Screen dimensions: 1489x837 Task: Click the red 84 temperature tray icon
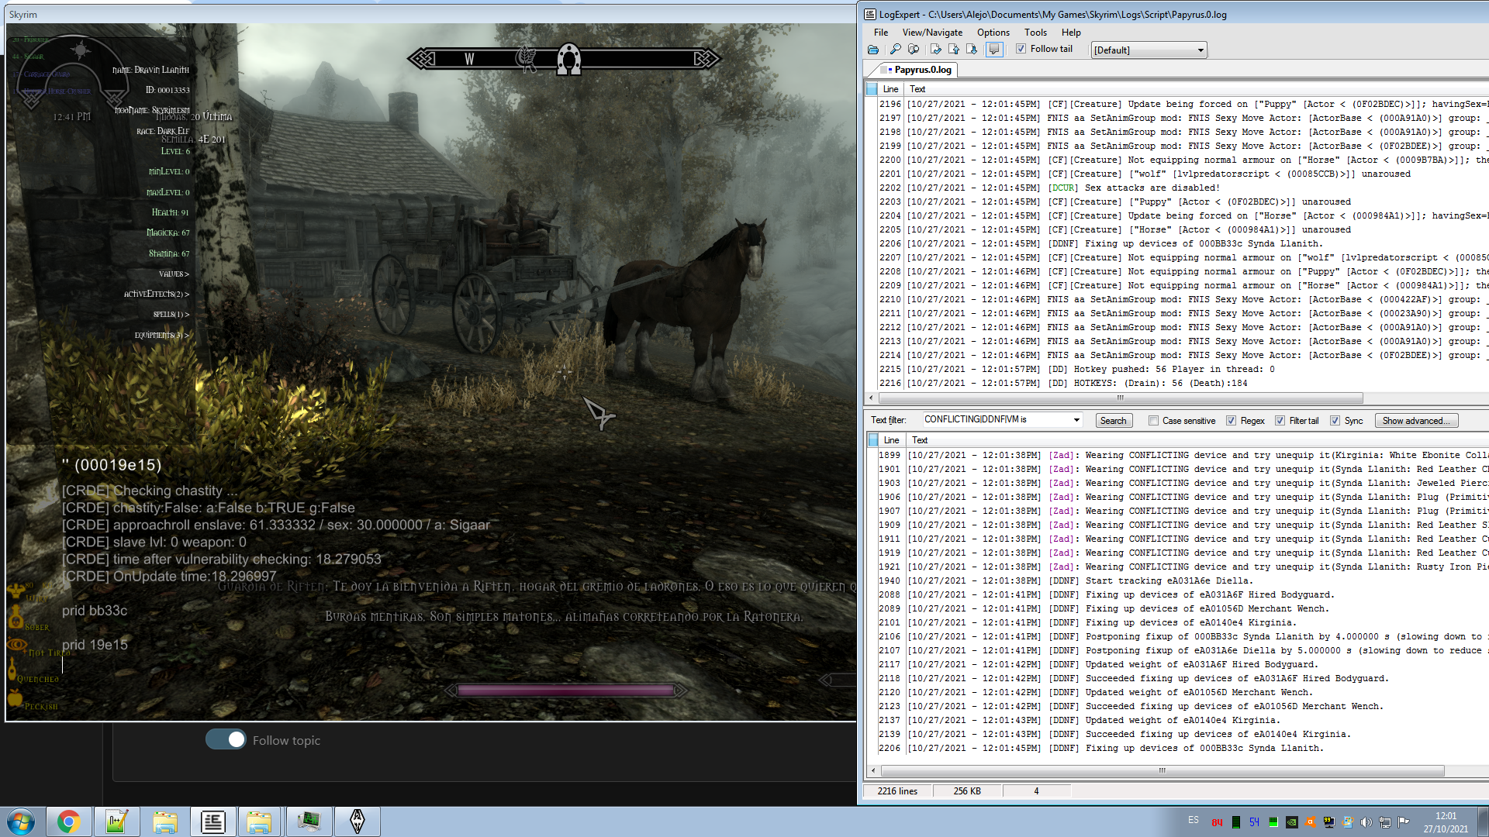pos(1218,822)
